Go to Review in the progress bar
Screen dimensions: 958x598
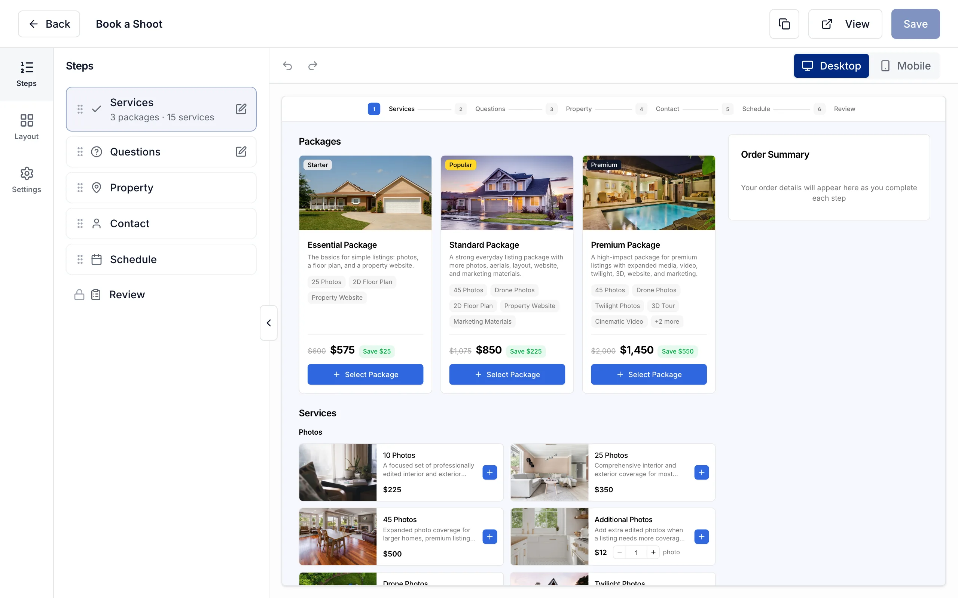(835, 109)
